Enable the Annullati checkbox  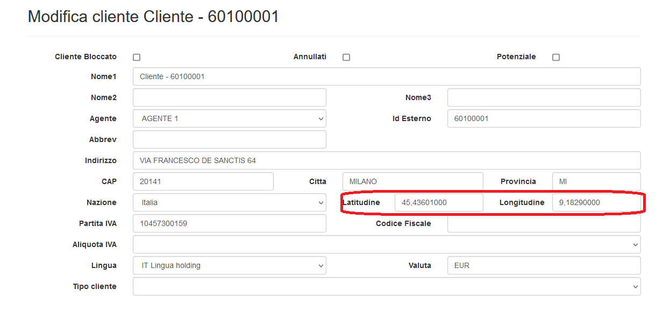[x=346, y=57]
